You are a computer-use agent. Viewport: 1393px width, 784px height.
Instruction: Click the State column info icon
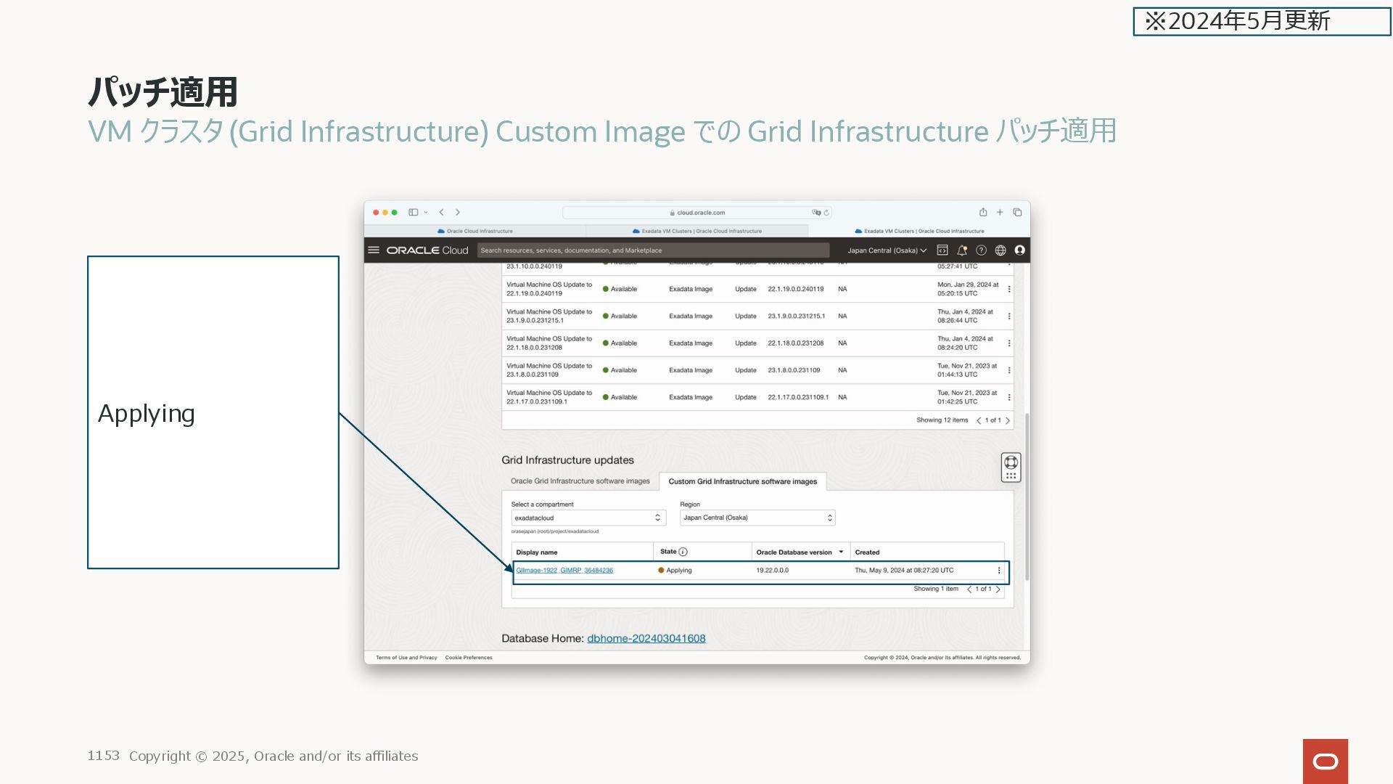coord(683,552)
